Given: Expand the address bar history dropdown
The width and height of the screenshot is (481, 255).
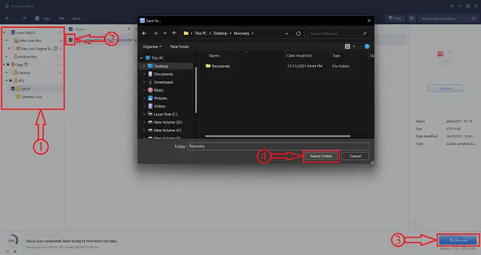Looking at the screenshot, I should (x=287, y=33).
